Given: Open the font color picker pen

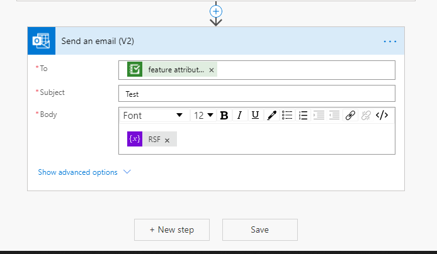Looking at the screenshot, I should tap(271, 115).
